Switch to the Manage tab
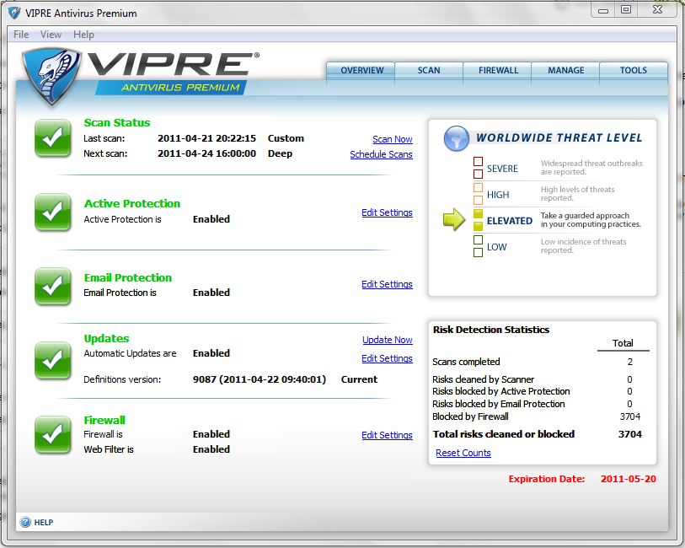Screen dimensions: 685x548 (565, 71)
